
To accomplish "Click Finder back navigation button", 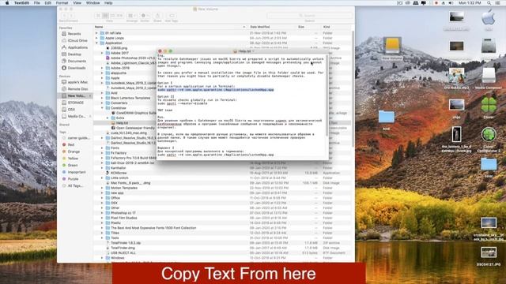I will tap(64, 16).
